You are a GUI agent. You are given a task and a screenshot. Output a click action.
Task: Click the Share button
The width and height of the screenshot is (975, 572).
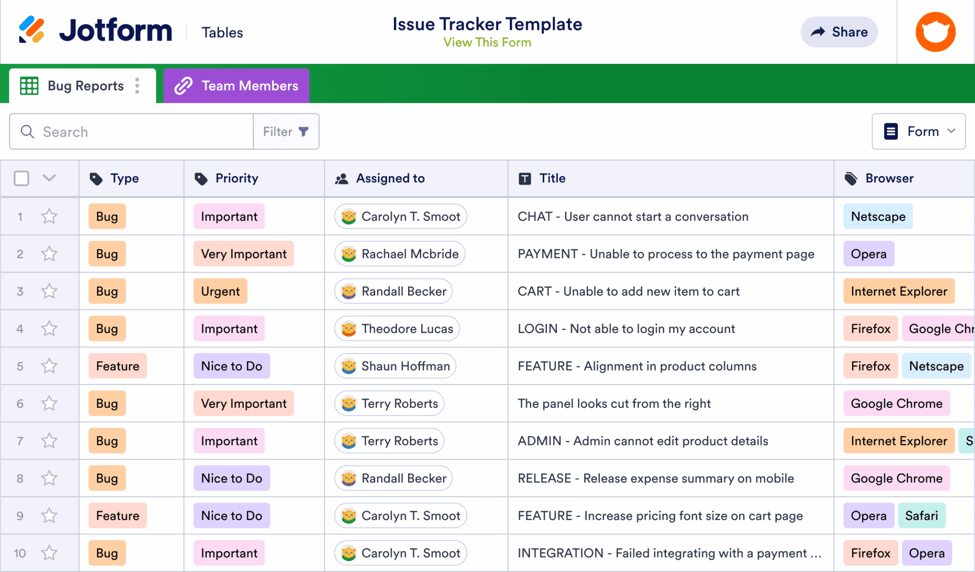tap(839, 31)
